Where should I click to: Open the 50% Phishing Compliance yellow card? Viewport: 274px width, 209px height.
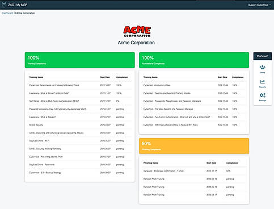click(x=194, y=146)
